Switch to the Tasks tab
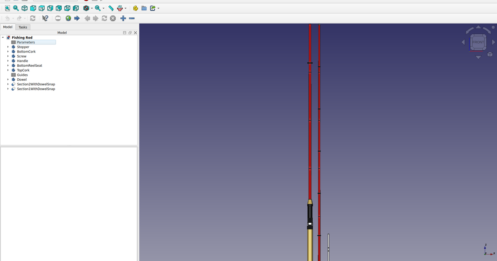The height and width of the screenshot is (261, 497). (x=23, y=27)
